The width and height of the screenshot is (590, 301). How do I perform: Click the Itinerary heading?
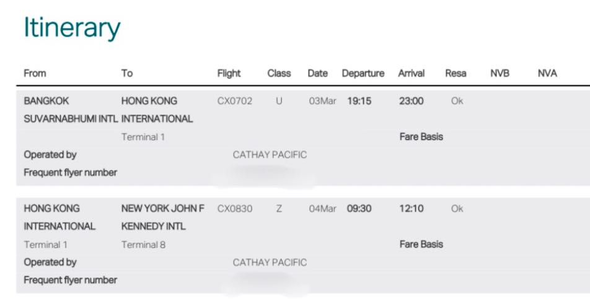click(x=72, y=28)
